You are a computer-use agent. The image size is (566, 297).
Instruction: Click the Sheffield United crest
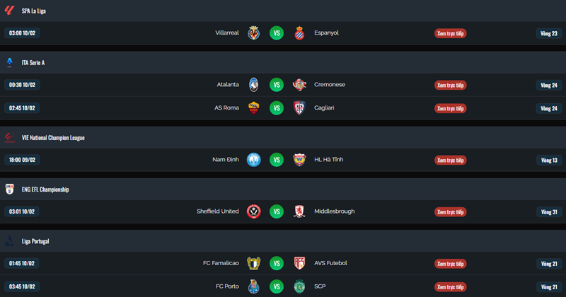coord(254,211)
